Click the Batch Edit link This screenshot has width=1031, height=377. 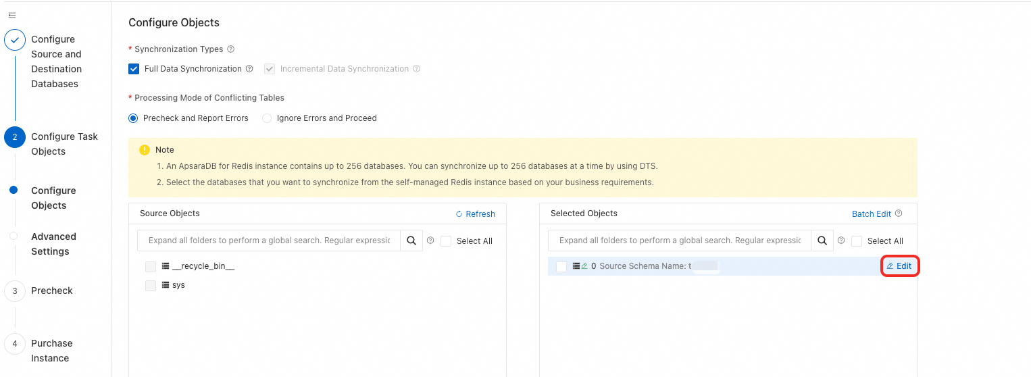871,214
